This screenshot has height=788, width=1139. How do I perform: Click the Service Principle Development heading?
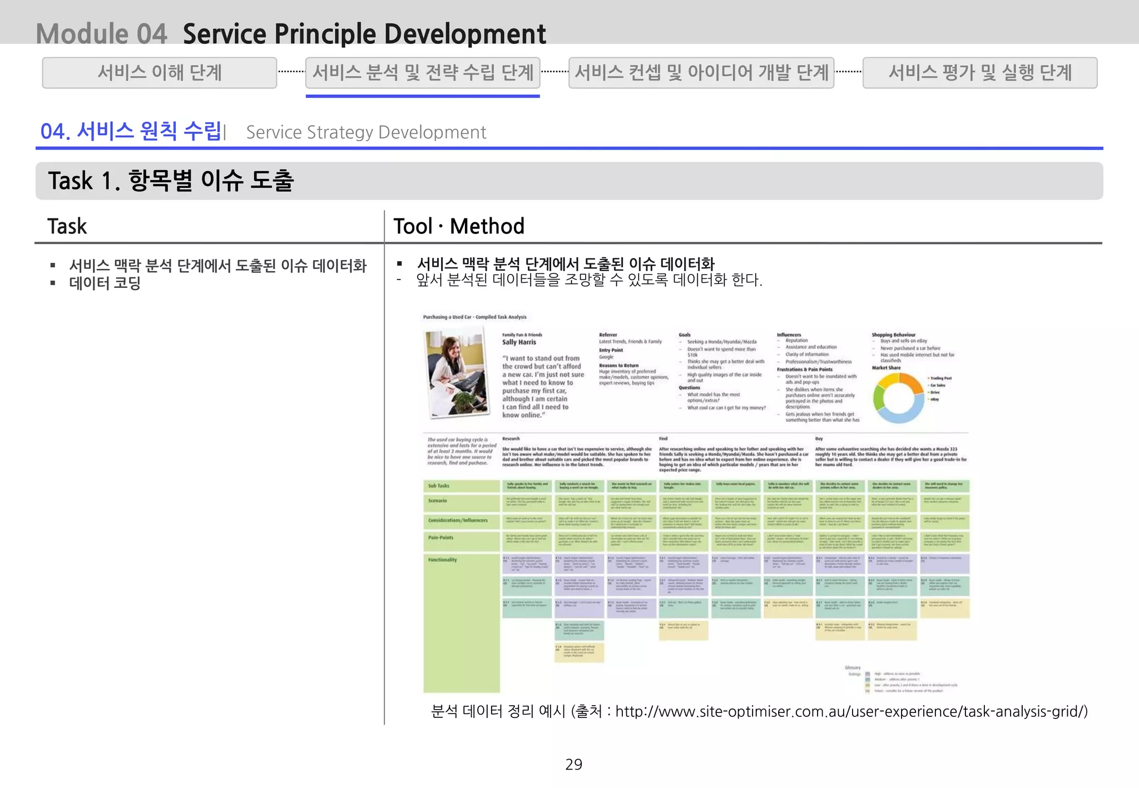click(364, 33)
